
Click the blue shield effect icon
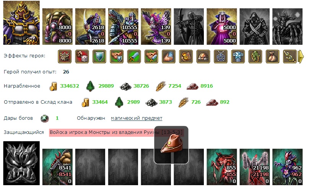(99, 57)
